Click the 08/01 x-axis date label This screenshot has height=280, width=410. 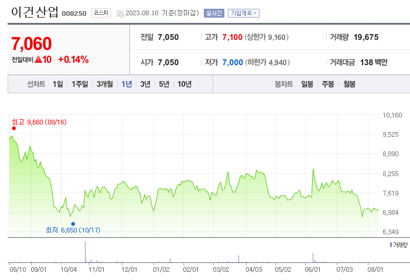[x=375, y=269]
